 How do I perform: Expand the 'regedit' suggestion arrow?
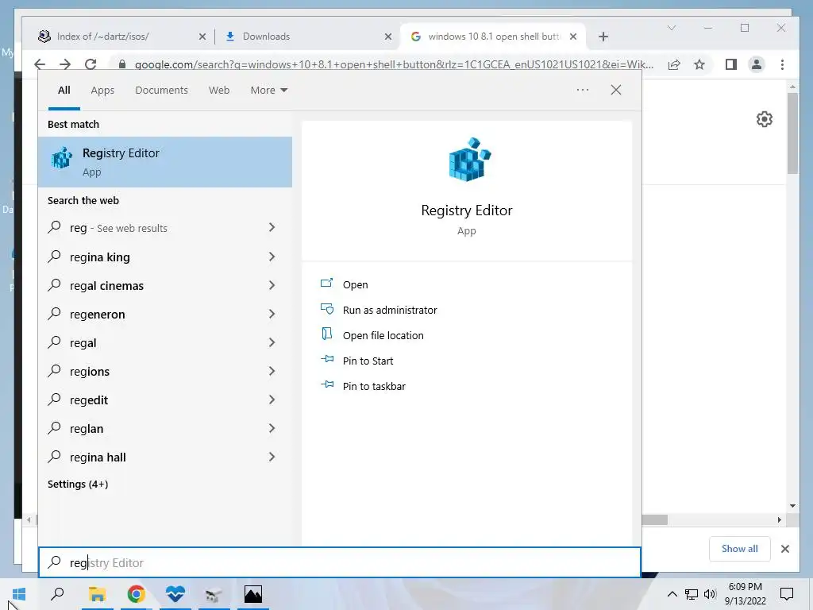point(272,399)
